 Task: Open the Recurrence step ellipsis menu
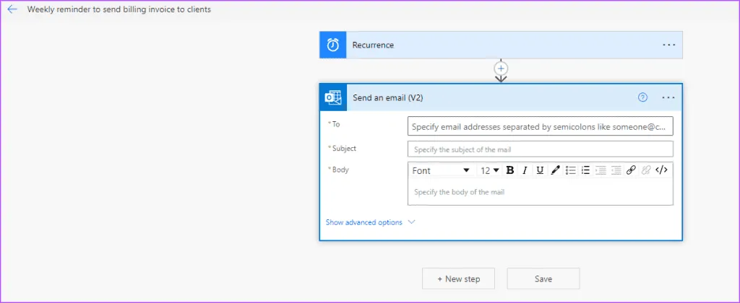point(668,45)
